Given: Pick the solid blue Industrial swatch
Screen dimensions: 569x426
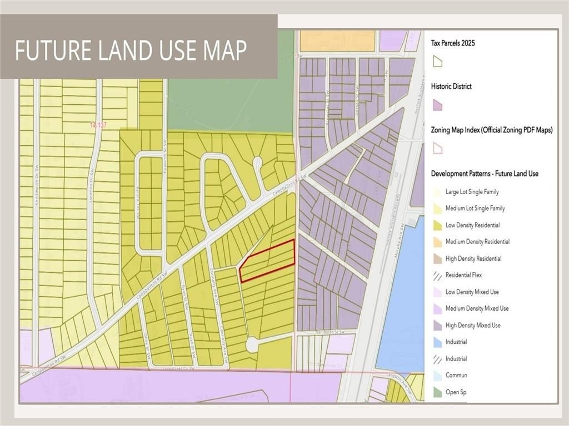Looking at the screenshot, I should coord(438,342).
